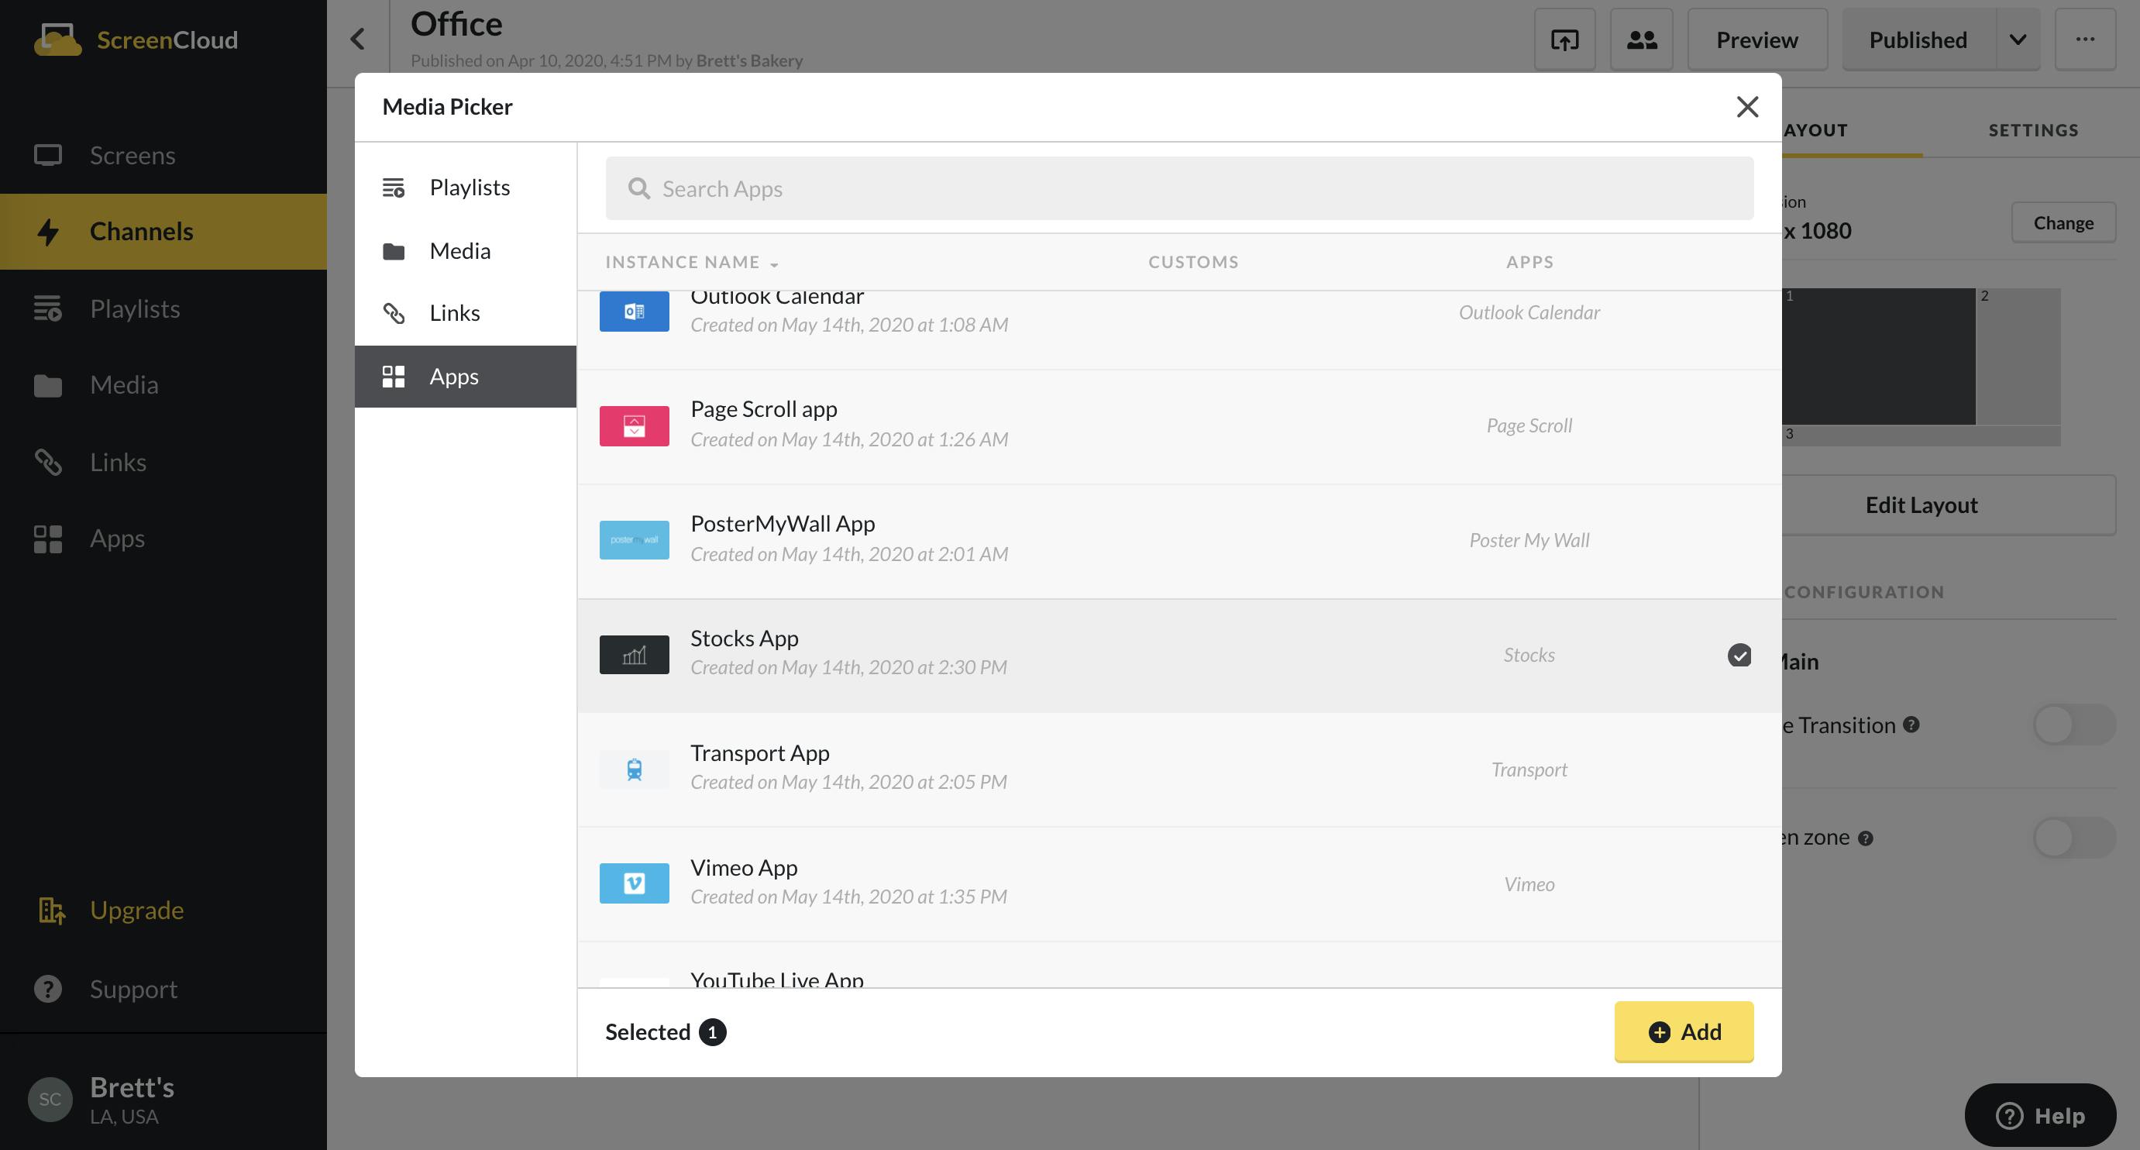This screenshot has height=1150, width=2140.
Task: Click the Outlook Calendar app thumbnail
Action: 634,312
